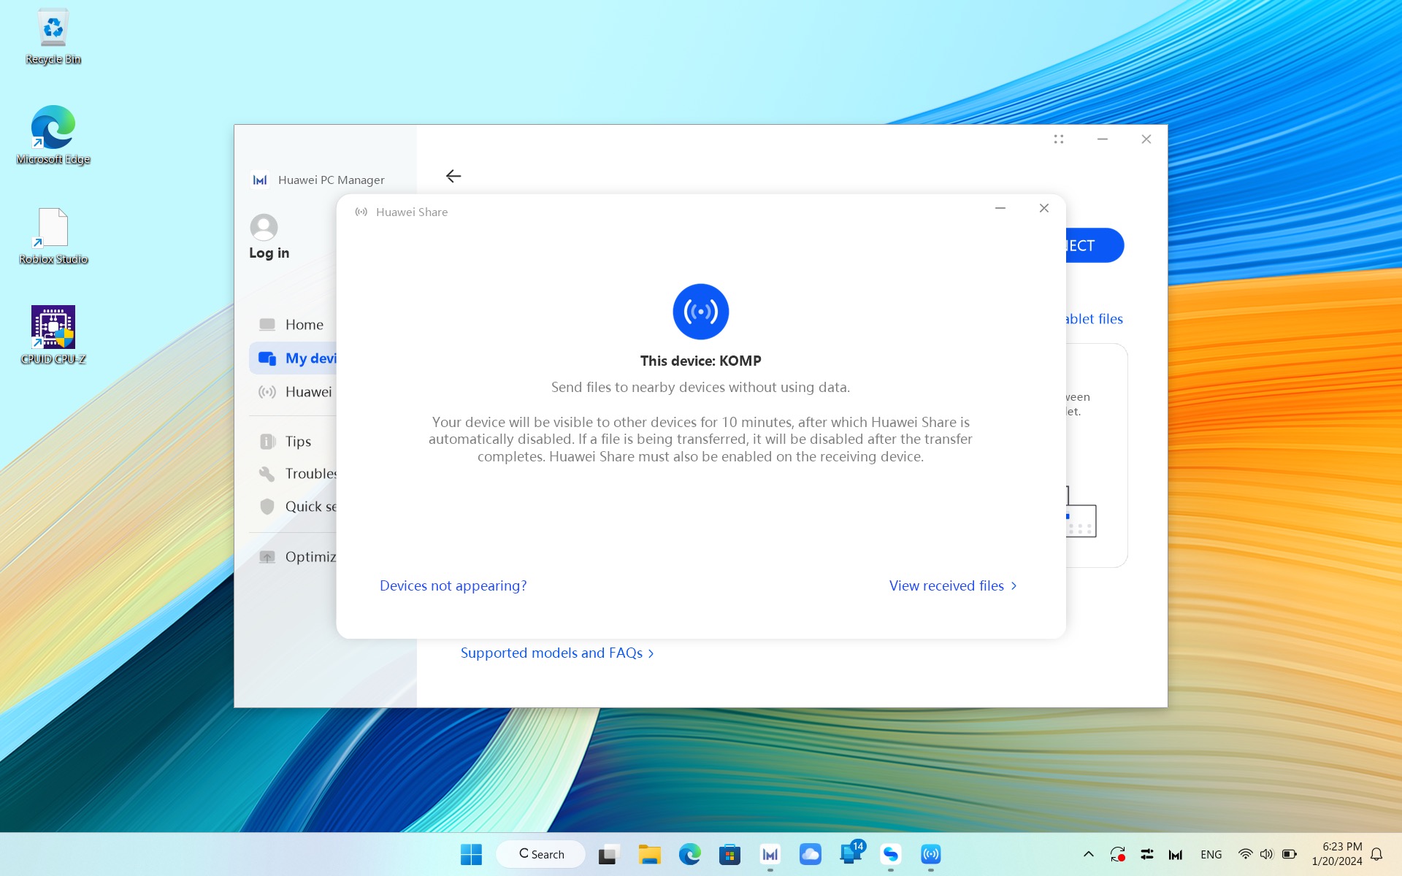Launch the CPUID CPU-Z desktop shortcut
The width and height of the screenshot is (1402, 876).
coord(53,335)
